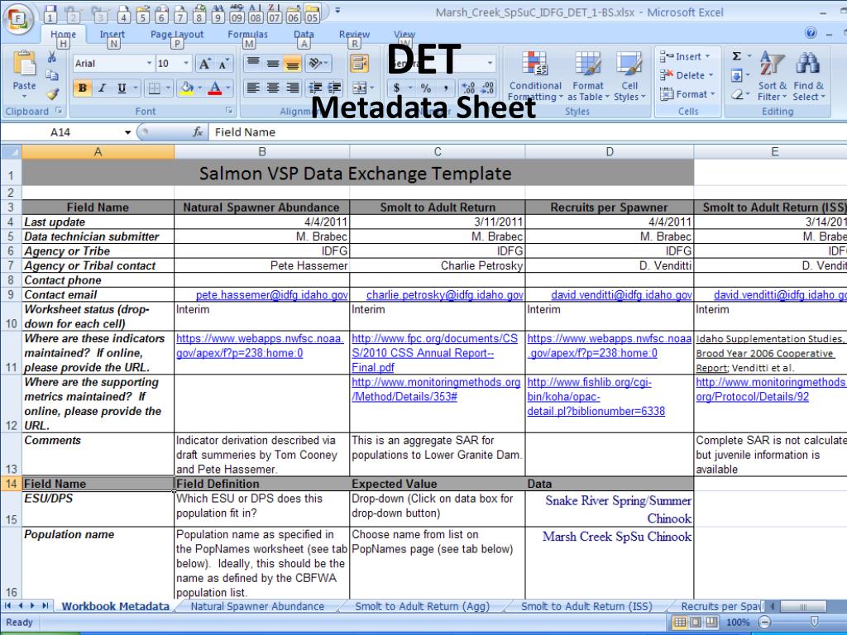Switch to Page Layout view icon
Viewport: 847px width, 635px height.
[696, 622]
